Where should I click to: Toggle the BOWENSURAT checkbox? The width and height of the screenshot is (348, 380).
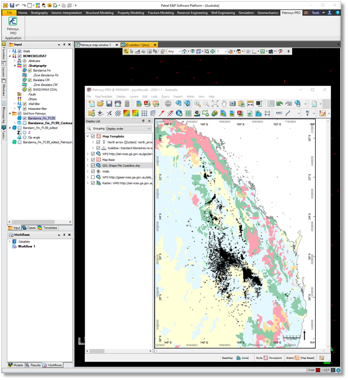point(20,56)
